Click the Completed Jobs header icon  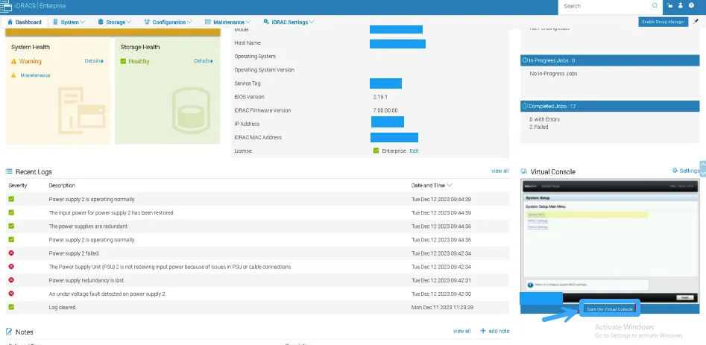click(x=524, y=107)
